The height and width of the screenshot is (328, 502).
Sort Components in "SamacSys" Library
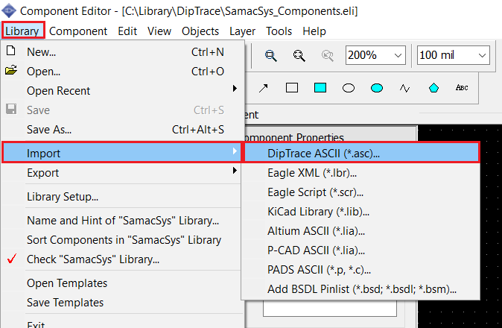click(121, 239)
